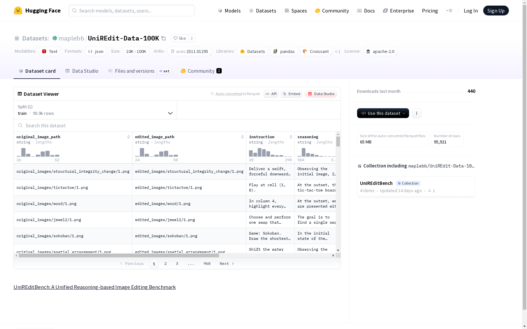Open Community in the top navigation
Screen dimensions: 527x329
(x=332, y=11)
